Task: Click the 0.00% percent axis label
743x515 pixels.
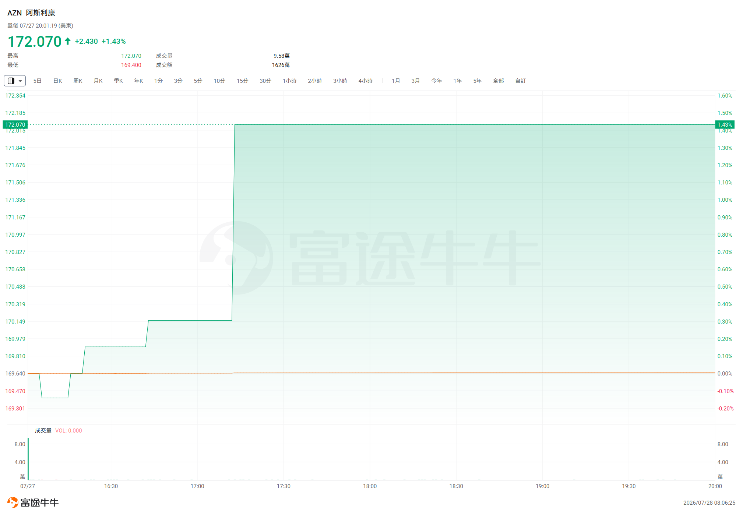Action: pos(725,373)
